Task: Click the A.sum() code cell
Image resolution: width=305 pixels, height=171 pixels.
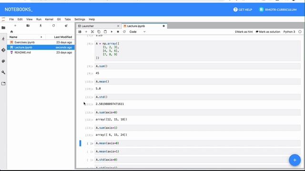Action: pos(197,66)
